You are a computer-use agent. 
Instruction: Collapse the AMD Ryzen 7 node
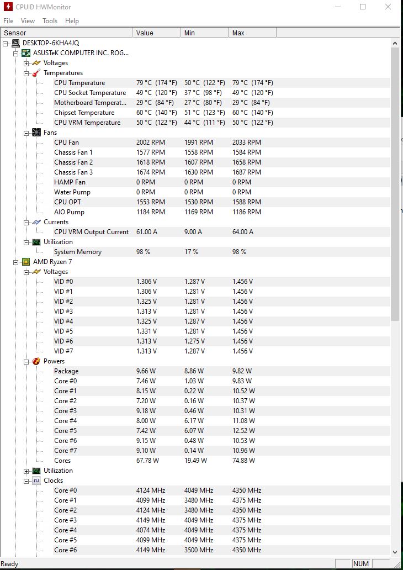tap(15, 262)
